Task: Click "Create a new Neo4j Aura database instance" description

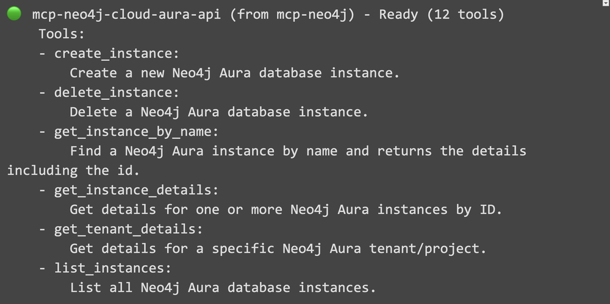Action: pyautogui.click(x=235, y=73)
